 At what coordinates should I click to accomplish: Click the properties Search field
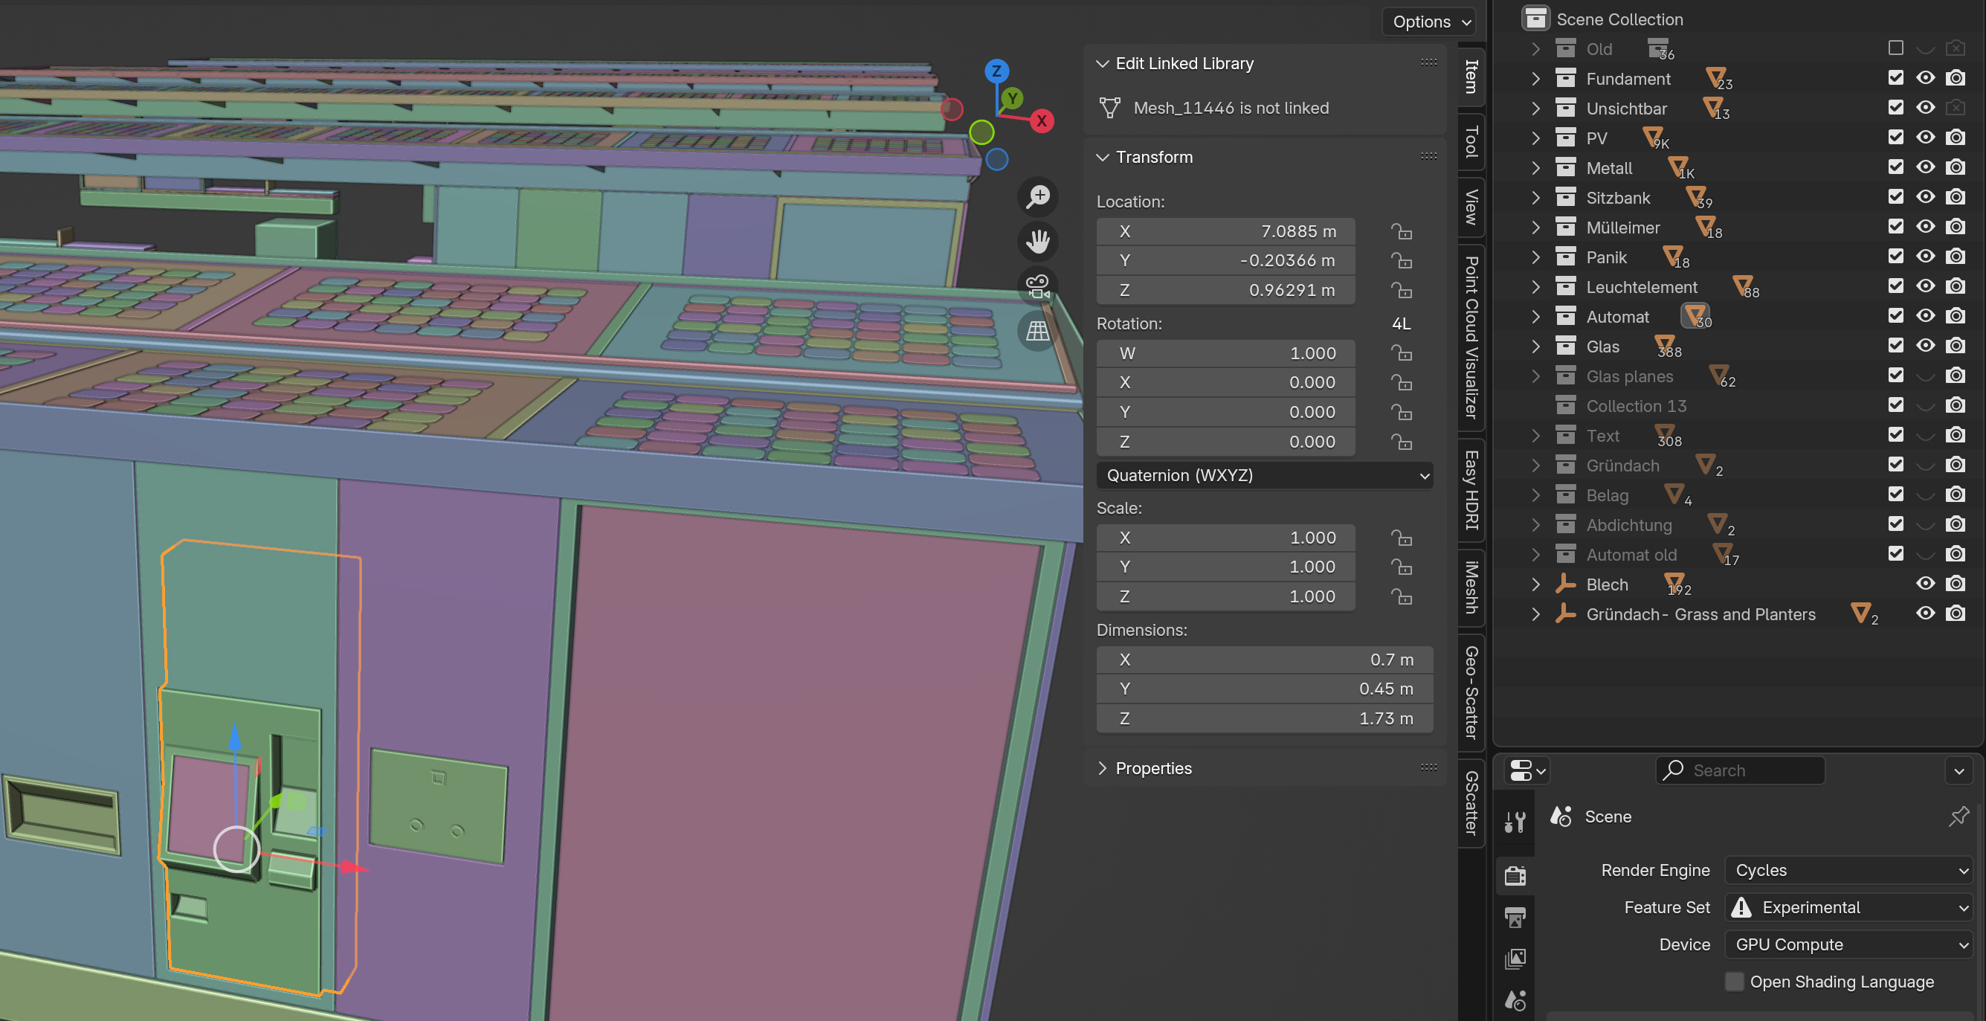pos(1740,770)
